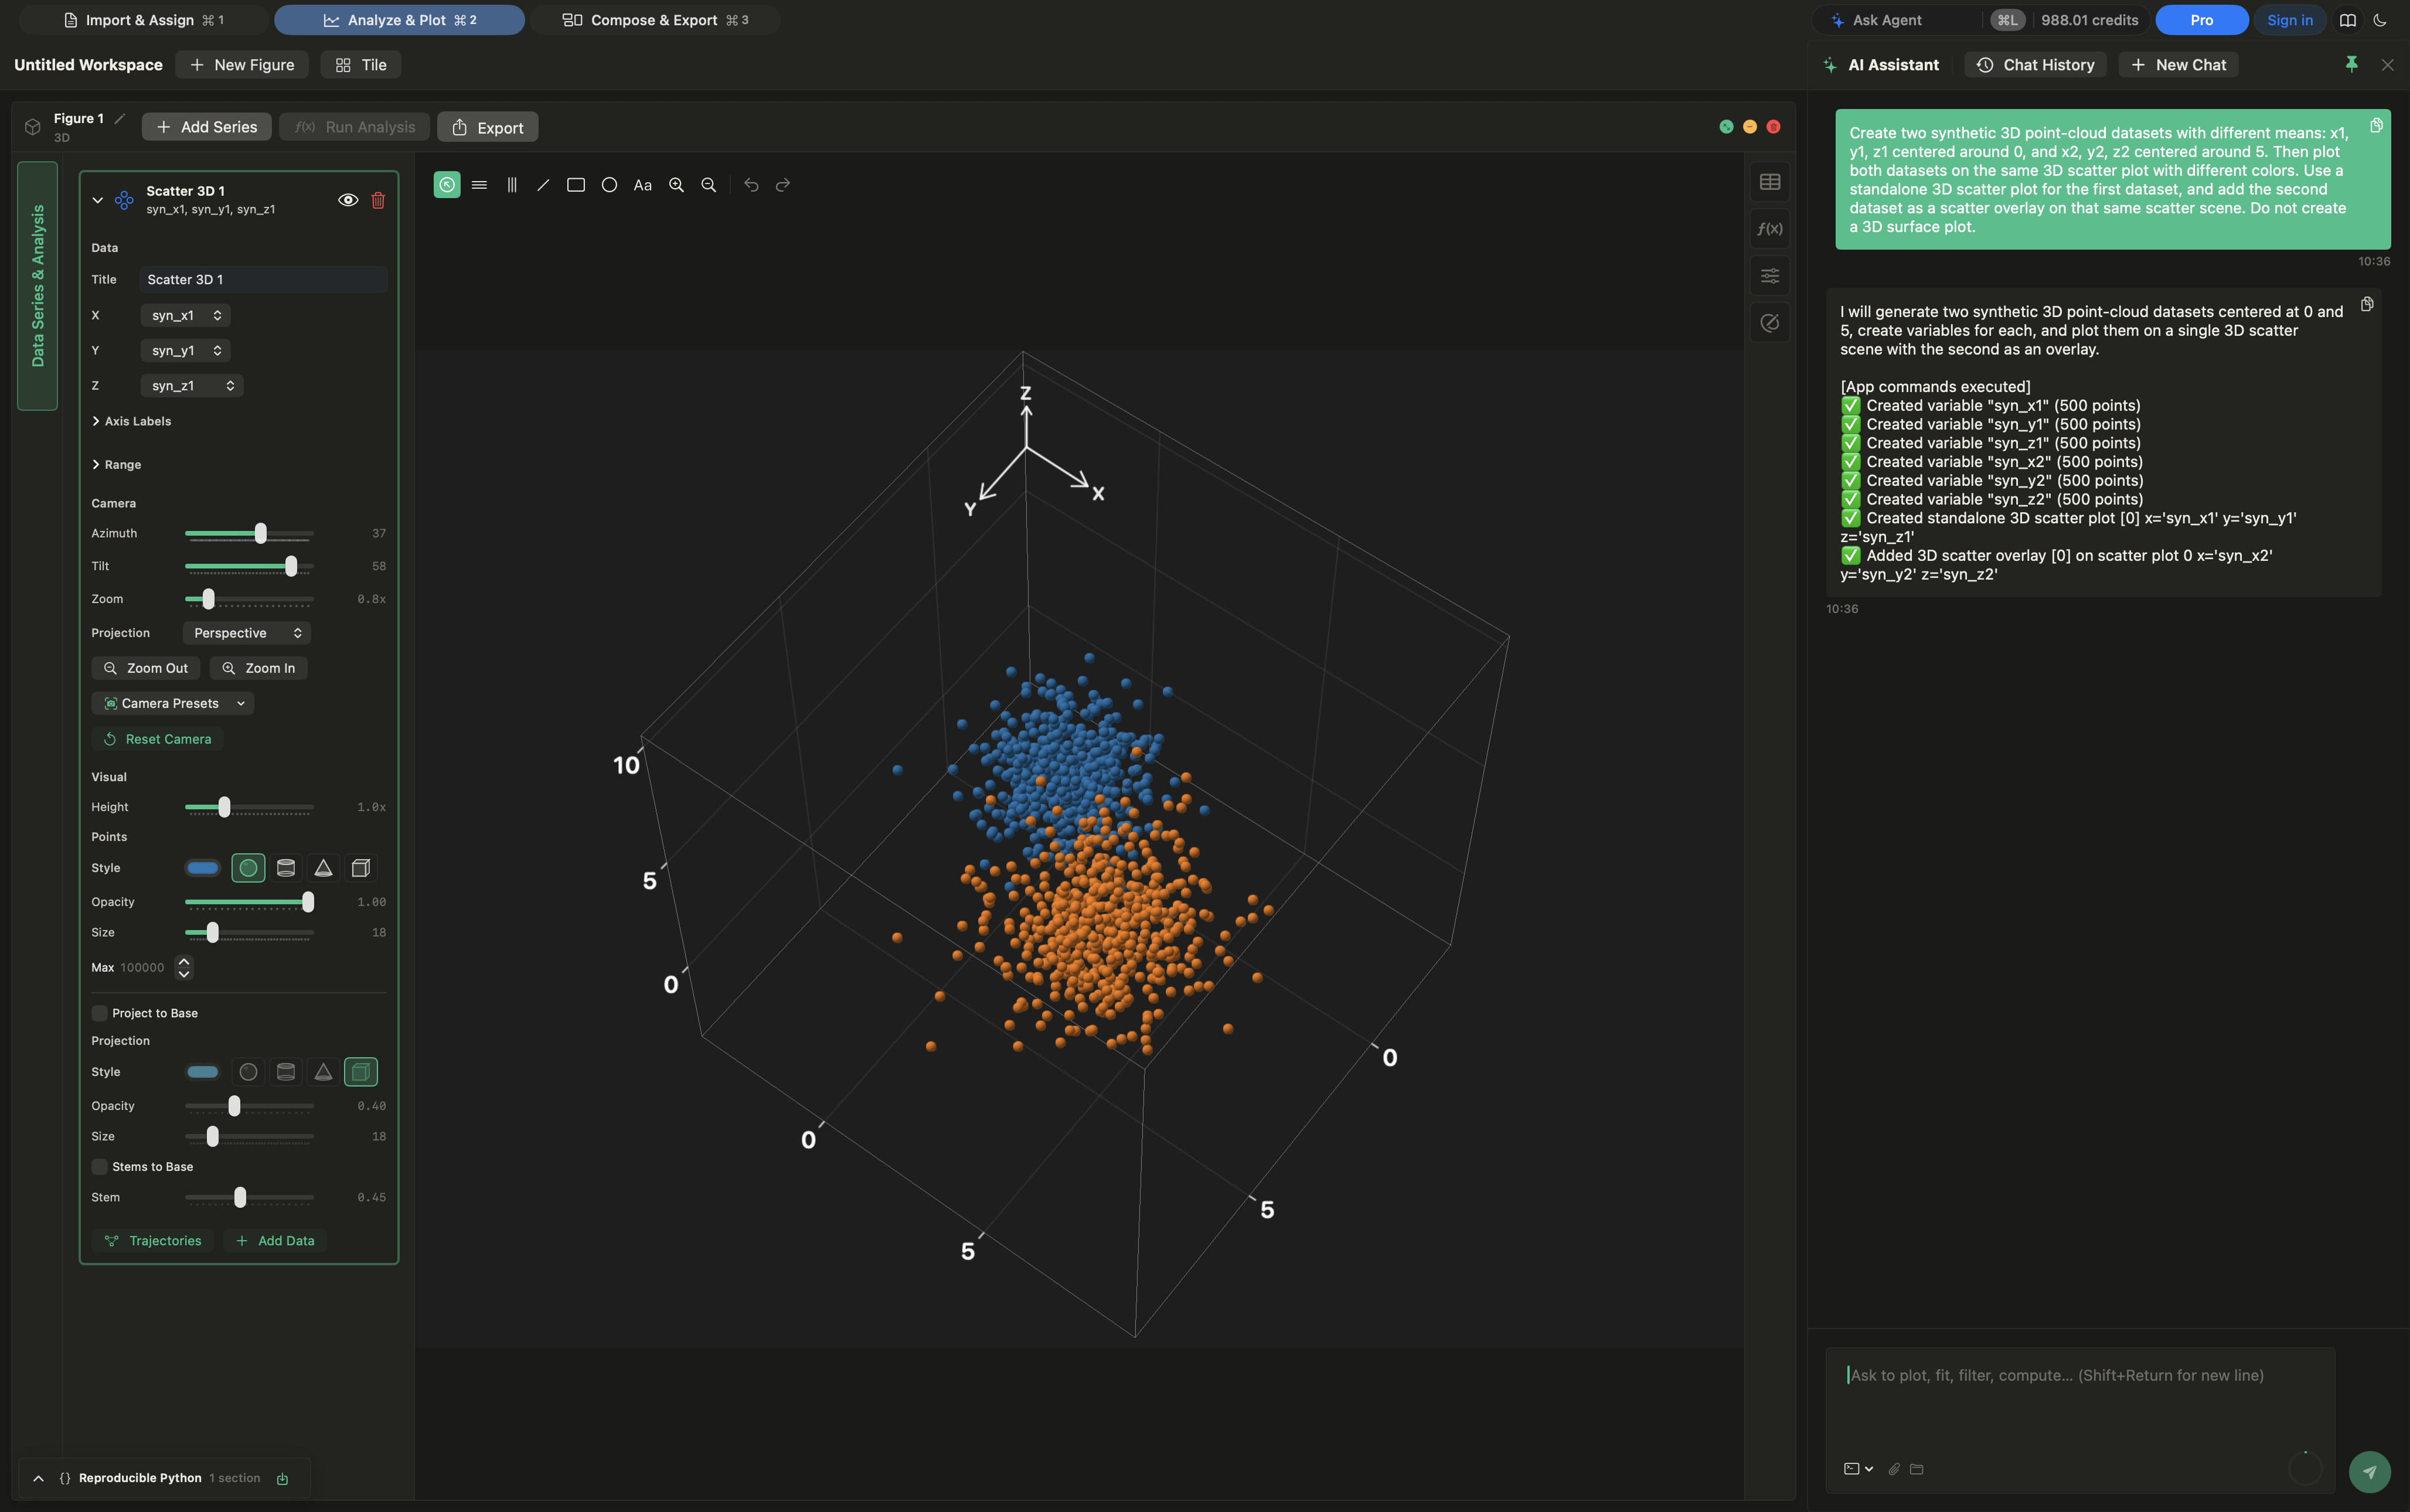Start a New Chat
The width and height of the screenshot is (2410, 1512).
coord(2178,65)
